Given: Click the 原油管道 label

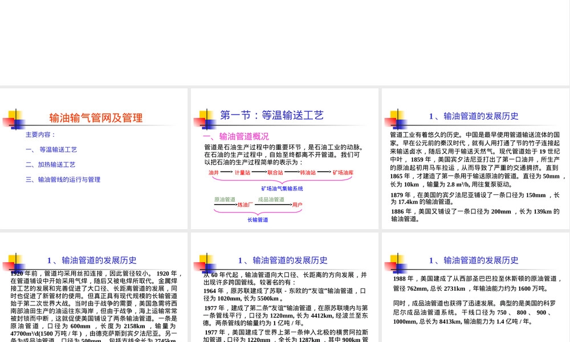Looking at the screenshot, I should coord(225,199).
